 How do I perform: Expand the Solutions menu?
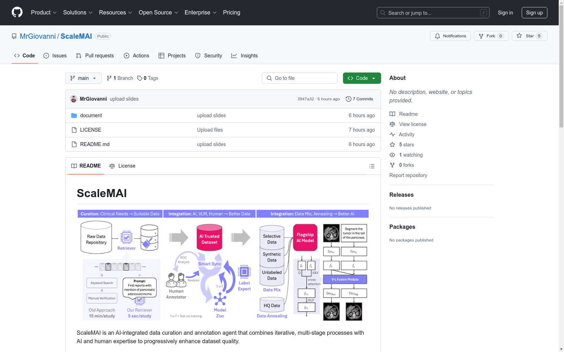pyautogui.click(x=78, y=13)
